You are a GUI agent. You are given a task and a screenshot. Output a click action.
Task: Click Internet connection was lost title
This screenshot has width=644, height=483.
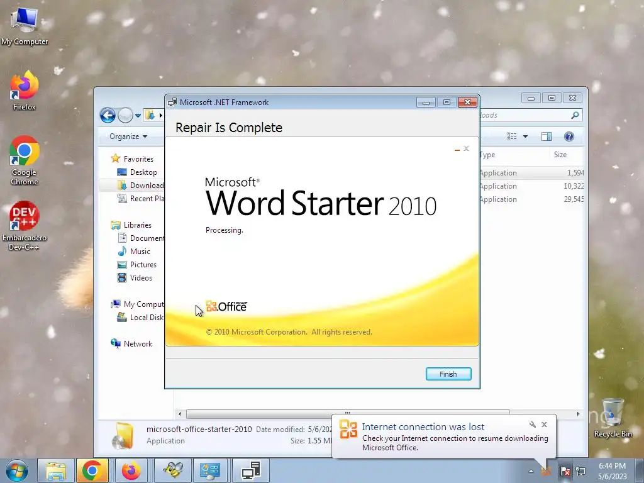click(x=423, y=427)
